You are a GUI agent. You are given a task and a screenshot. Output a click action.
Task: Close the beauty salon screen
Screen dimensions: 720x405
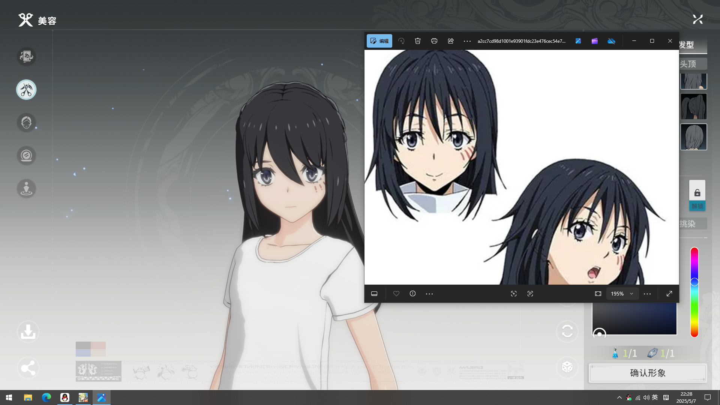pos(698,19)
